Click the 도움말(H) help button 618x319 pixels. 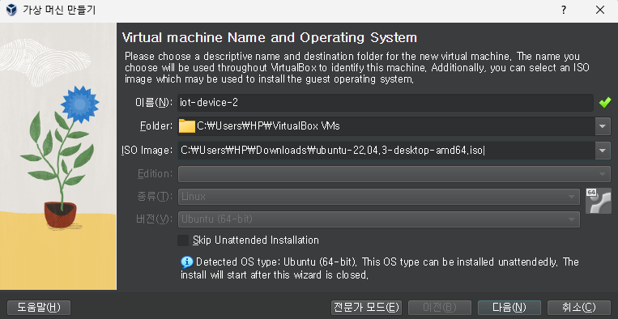39,307
